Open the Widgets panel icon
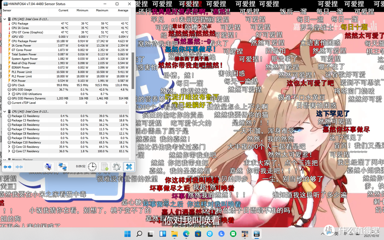 point(162,234)
